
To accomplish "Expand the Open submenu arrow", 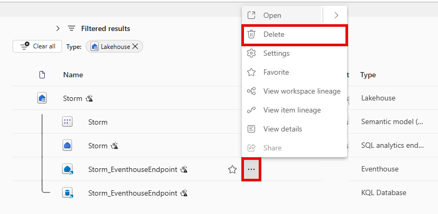I will [336, 16].
